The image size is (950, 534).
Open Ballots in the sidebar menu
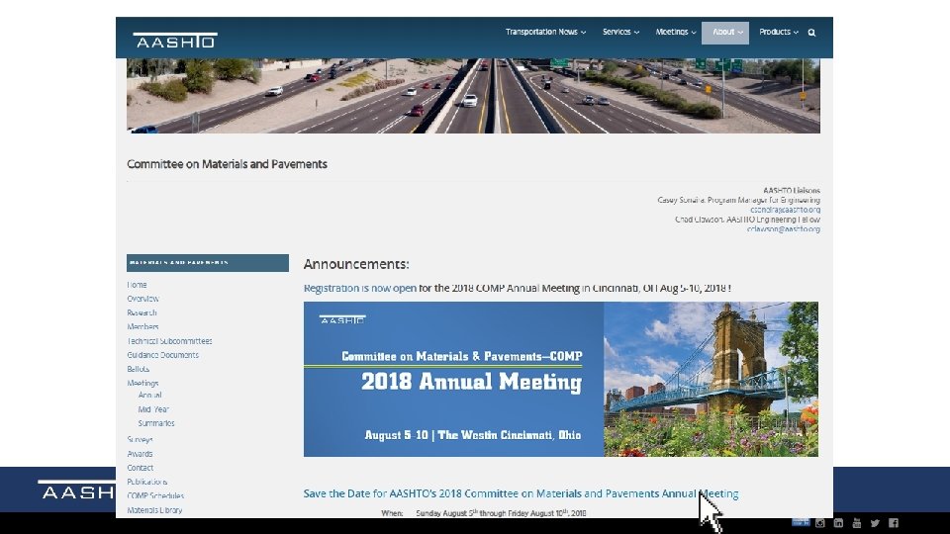pyautogui.click(x=139, y=369)
